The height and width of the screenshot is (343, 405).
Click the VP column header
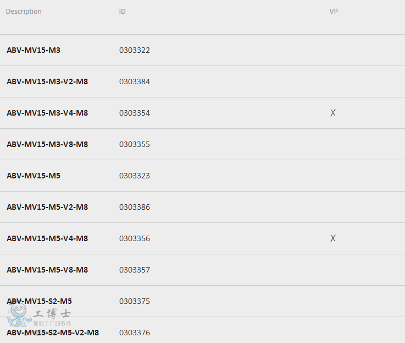(334, 12)
